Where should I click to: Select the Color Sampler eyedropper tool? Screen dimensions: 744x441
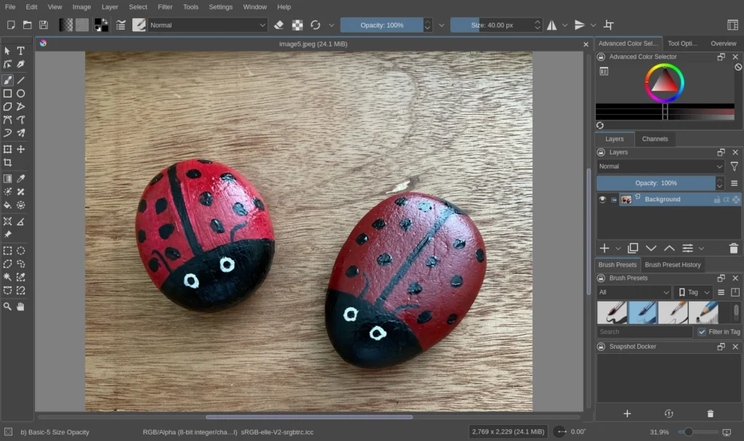21,179
